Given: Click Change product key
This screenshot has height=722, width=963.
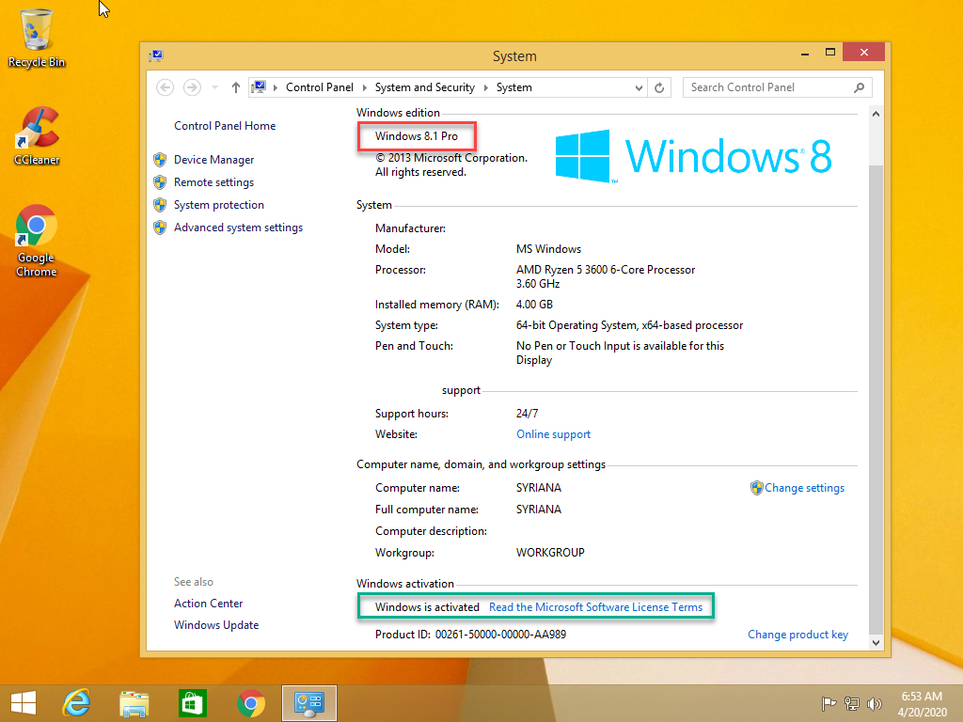Looking at the screenshot, I should 797,635.
